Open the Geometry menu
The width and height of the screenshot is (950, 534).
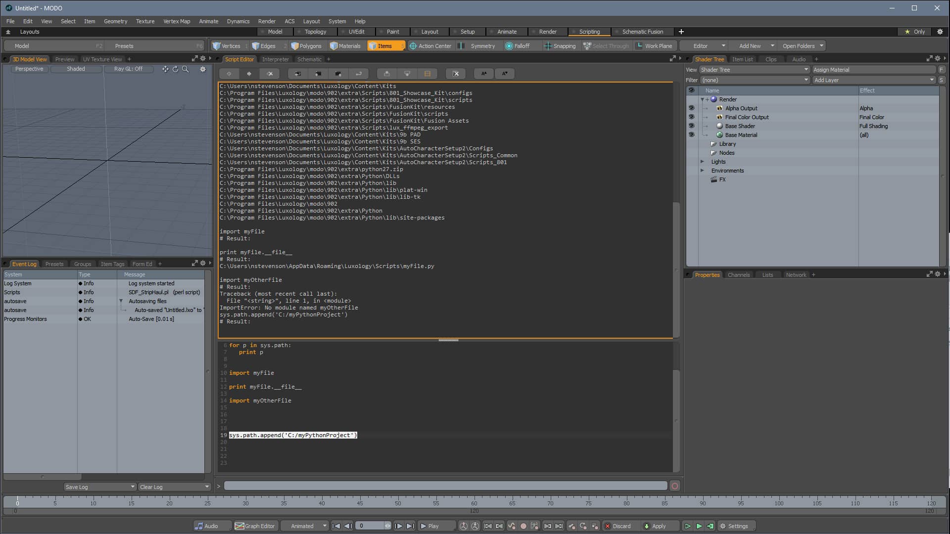115,21
